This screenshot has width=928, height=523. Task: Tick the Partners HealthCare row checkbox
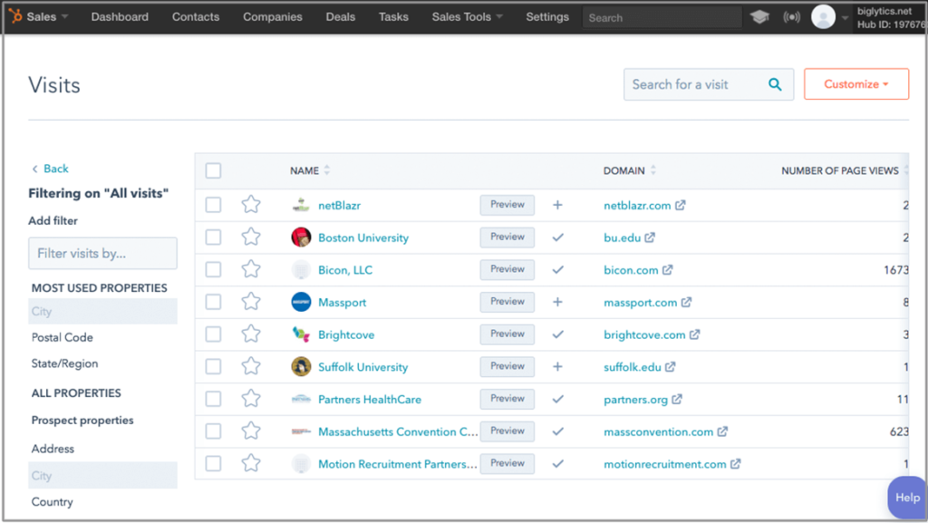(x=213, y=399)
